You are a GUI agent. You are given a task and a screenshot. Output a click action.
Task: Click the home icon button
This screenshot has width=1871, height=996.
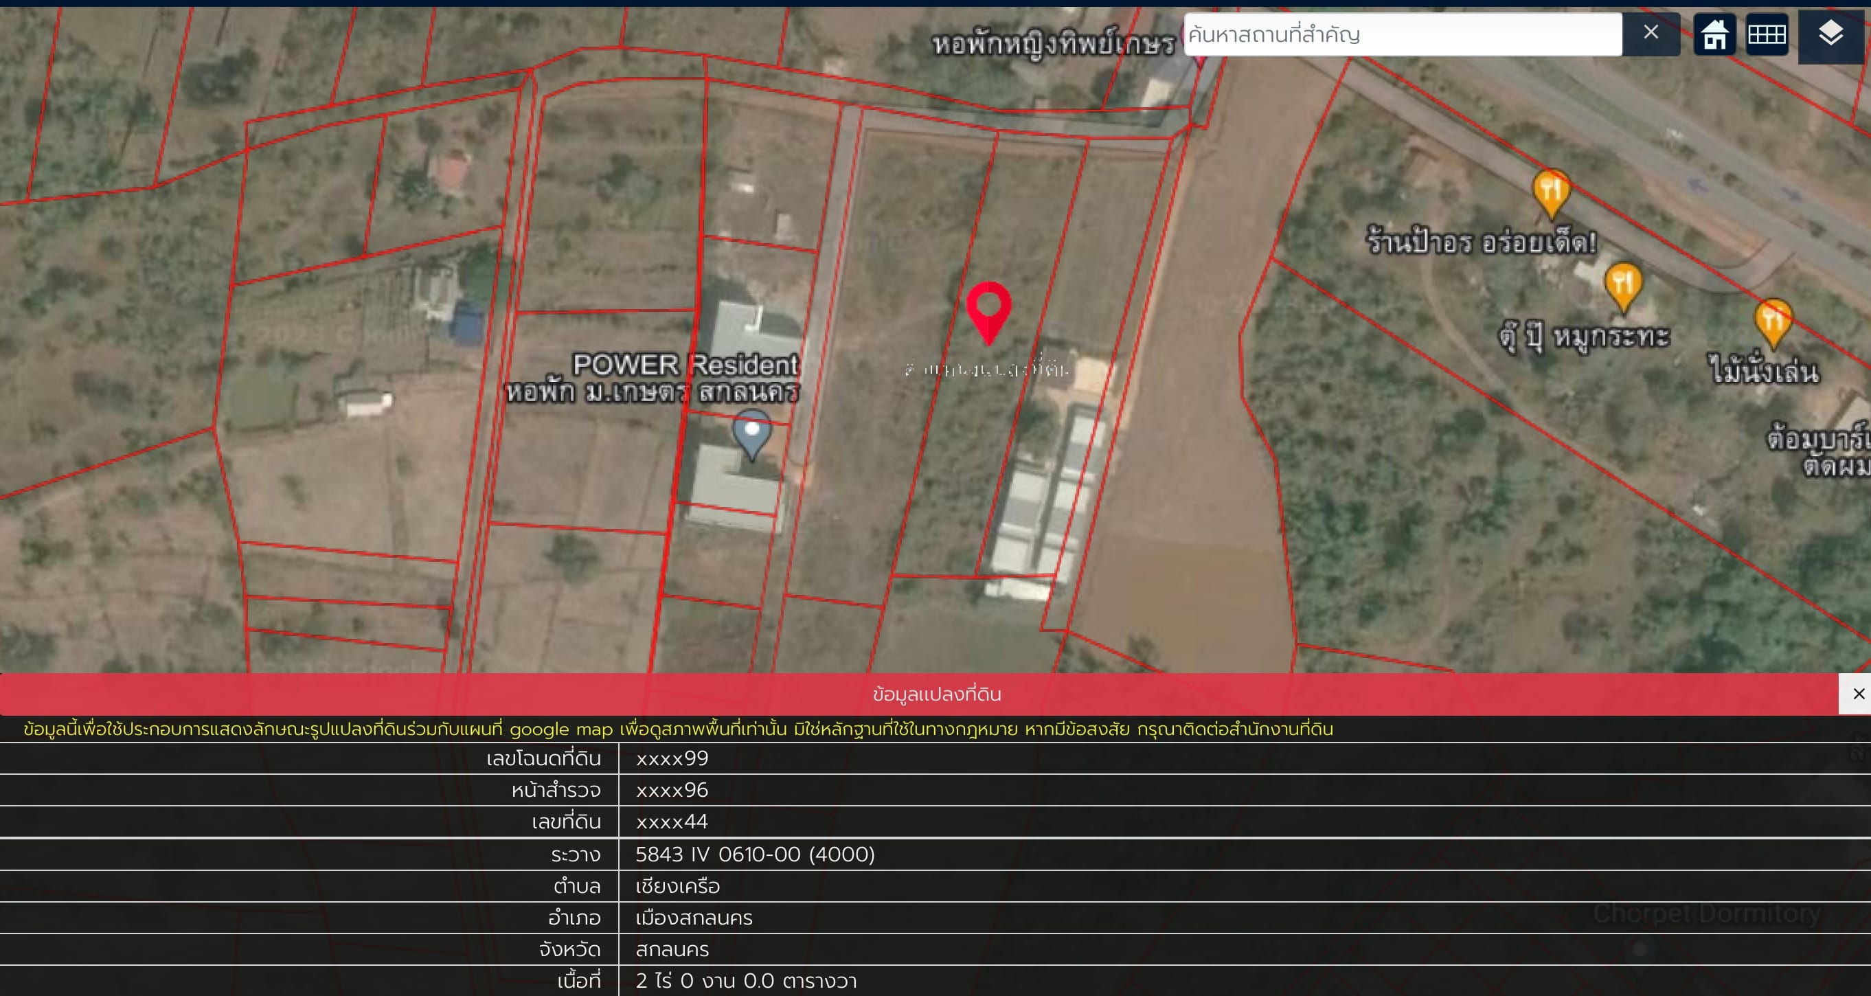click(1714, 34)
